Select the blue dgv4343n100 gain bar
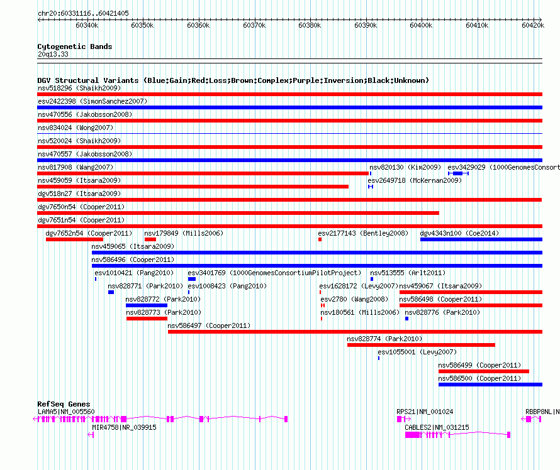560x470 pixels. pos(481,239)
